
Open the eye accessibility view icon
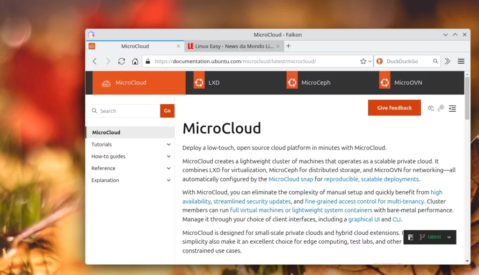(430, 108)
